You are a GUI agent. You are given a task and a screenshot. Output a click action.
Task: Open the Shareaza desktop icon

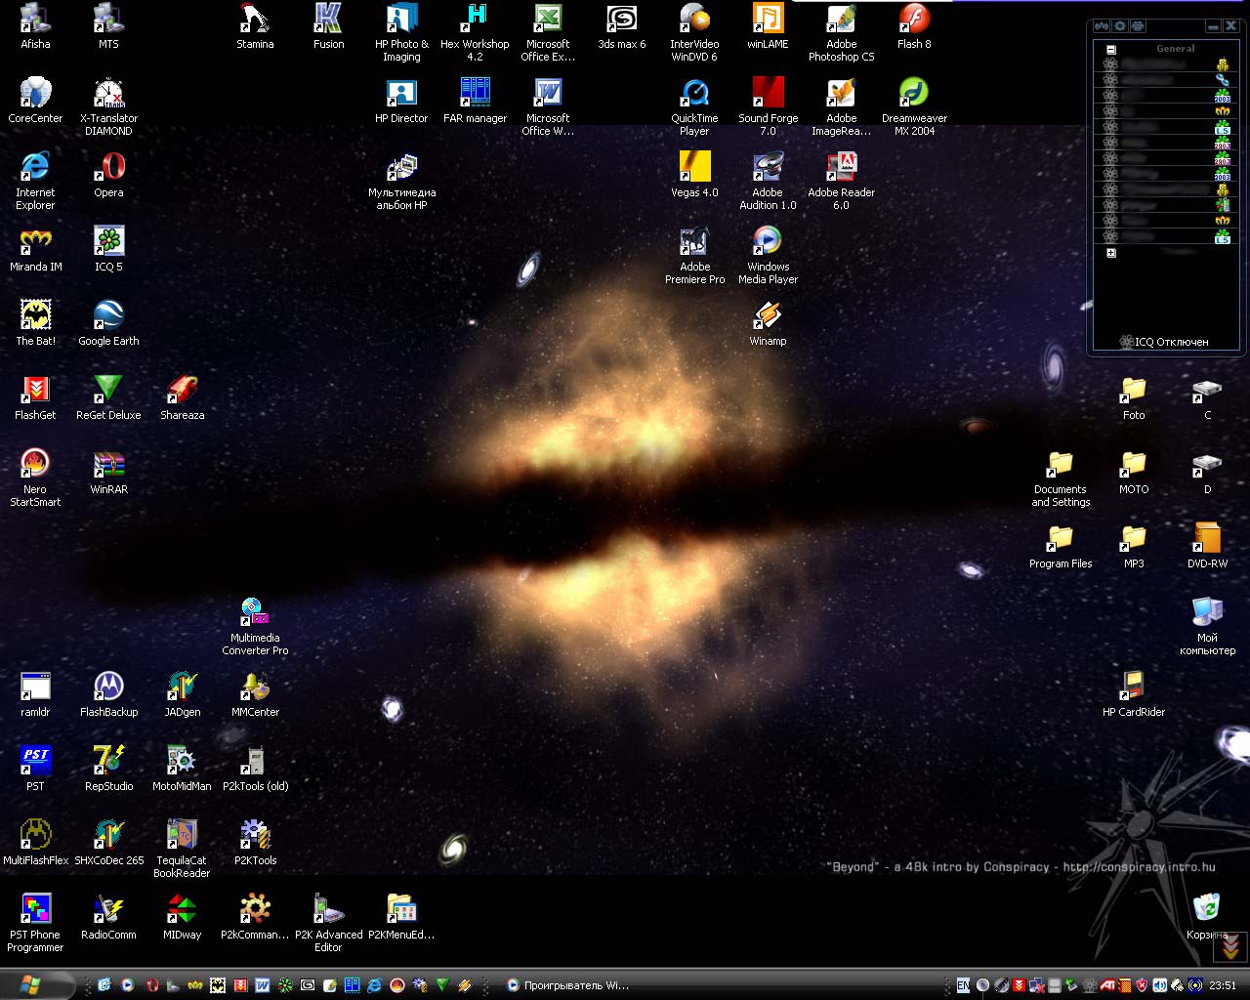tap(182, 397)
